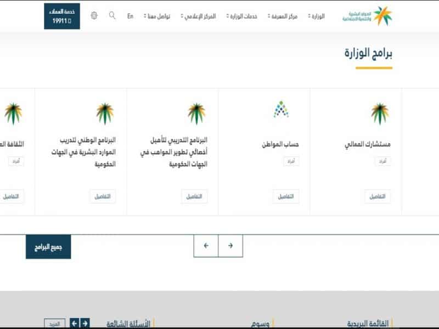Click the البرنامج الوطني لتدريب card title
The image size is (439, 329).
tap(84, 152)
